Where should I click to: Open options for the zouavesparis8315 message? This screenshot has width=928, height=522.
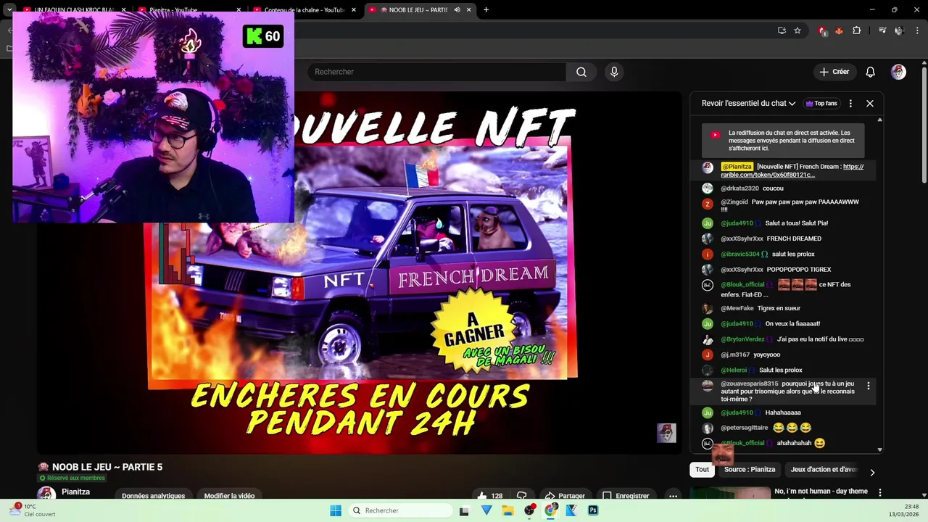[869, 386]
